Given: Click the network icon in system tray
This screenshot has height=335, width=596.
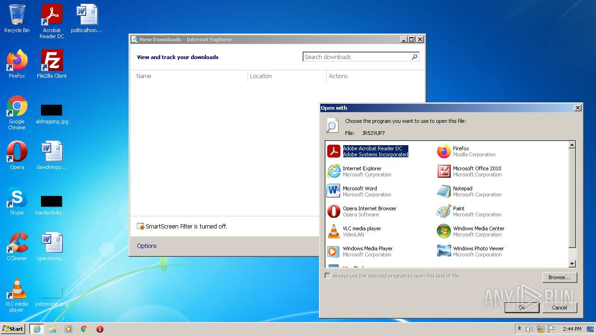Looking at the screenshot, I should point(541,329).
